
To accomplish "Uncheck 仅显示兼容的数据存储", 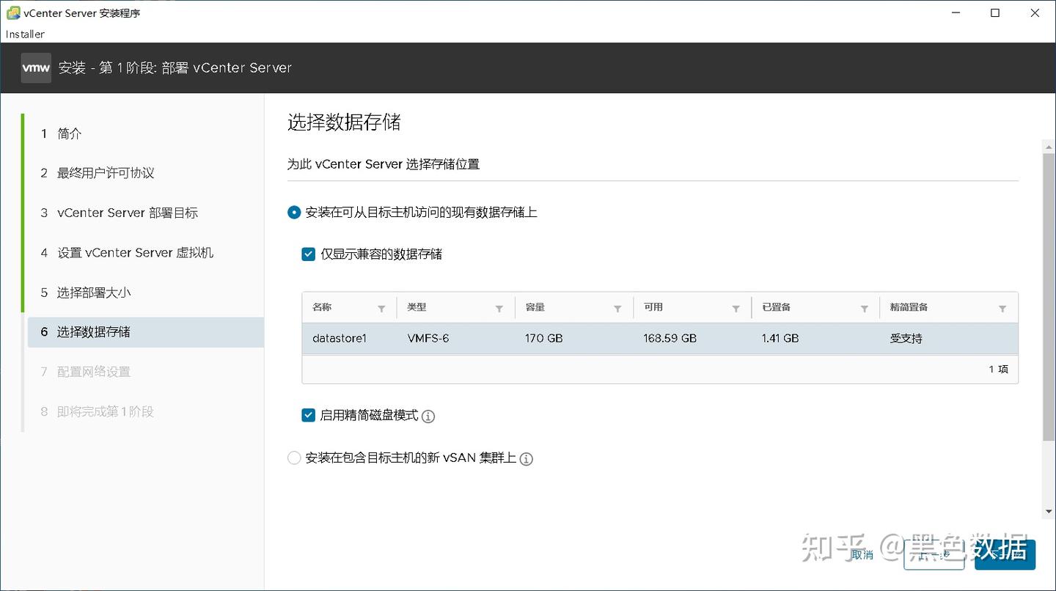I will (308, 254).
